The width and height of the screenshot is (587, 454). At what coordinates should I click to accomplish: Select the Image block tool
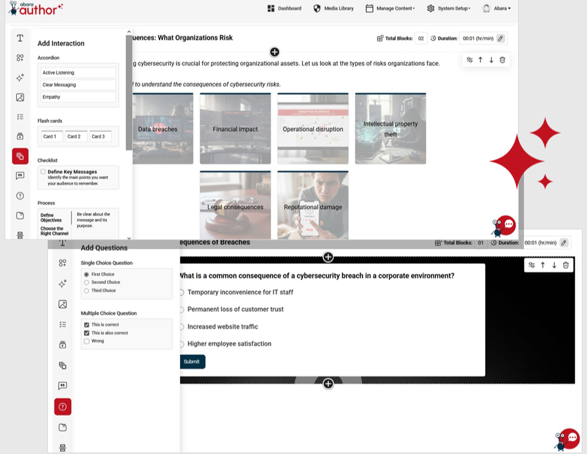tap(20, 97)
